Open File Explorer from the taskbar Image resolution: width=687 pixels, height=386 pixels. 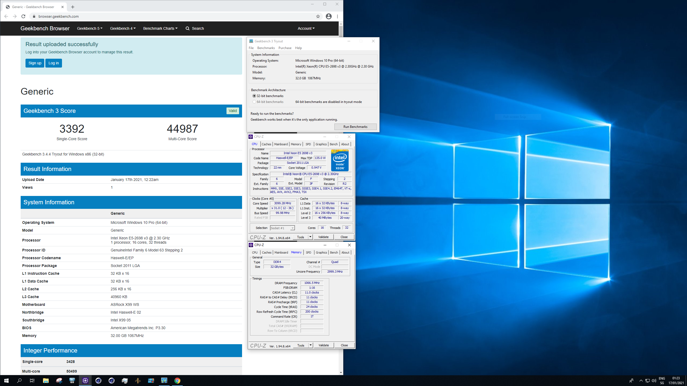(46, 381)
